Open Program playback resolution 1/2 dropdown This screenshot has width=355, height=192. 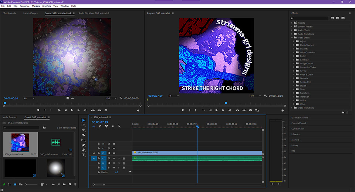[256, 96]
